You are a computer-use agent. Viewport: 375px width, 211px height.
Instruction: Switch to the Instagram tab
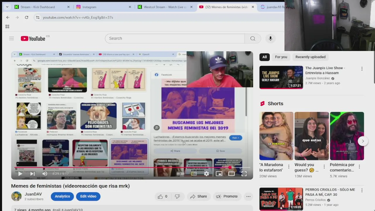(104, 7)
